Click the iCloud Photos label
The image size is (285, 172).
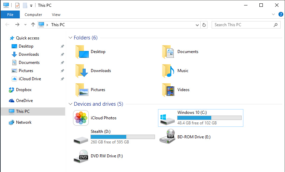click(104, 118)
